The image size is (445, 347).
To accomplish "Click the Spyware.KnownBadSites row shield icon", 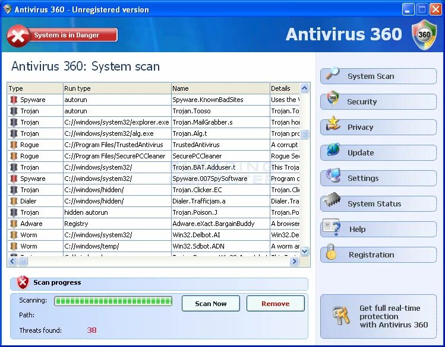I will [x=14, y=100].
